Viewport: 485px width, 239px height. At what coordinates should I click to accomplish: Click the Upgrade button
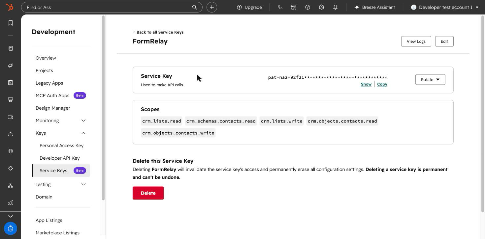249,7
